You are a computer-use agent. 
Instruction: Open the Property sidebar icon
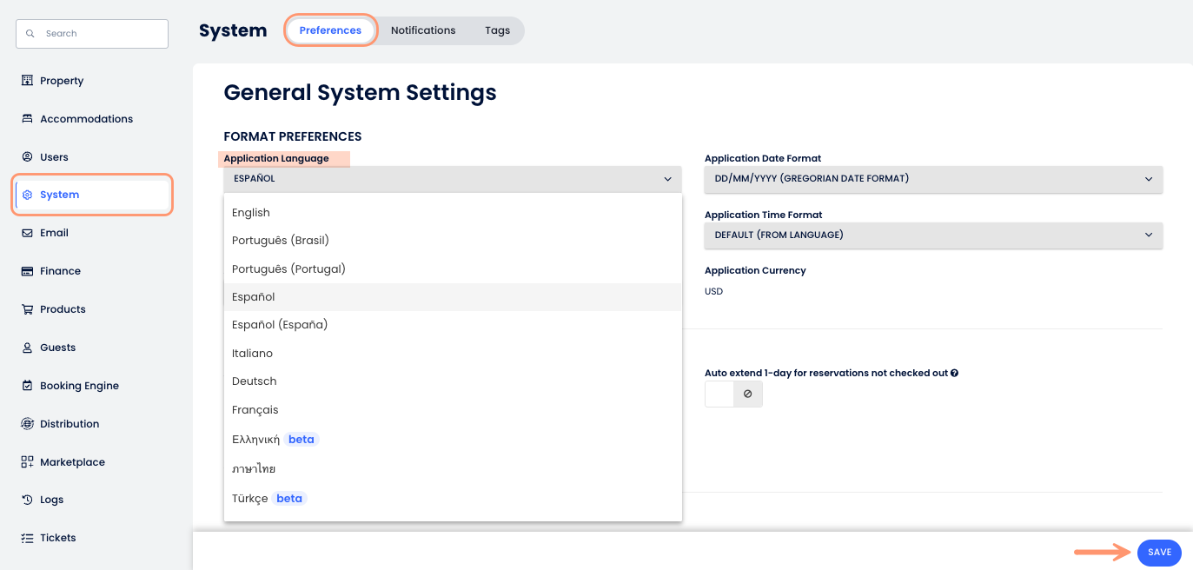[x=27, y=81]
